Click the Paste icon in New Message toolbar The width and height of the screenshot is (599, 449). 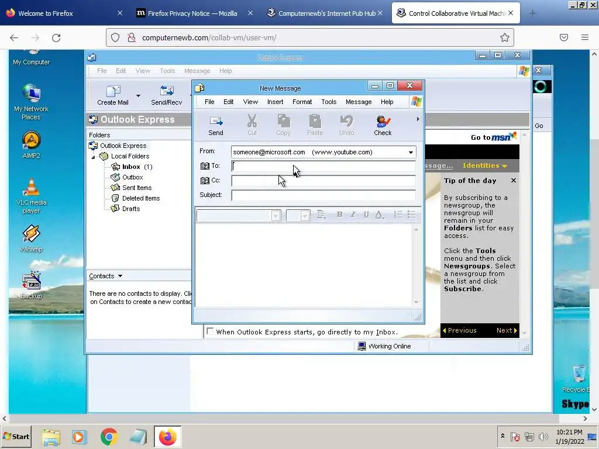coord(315,126)
